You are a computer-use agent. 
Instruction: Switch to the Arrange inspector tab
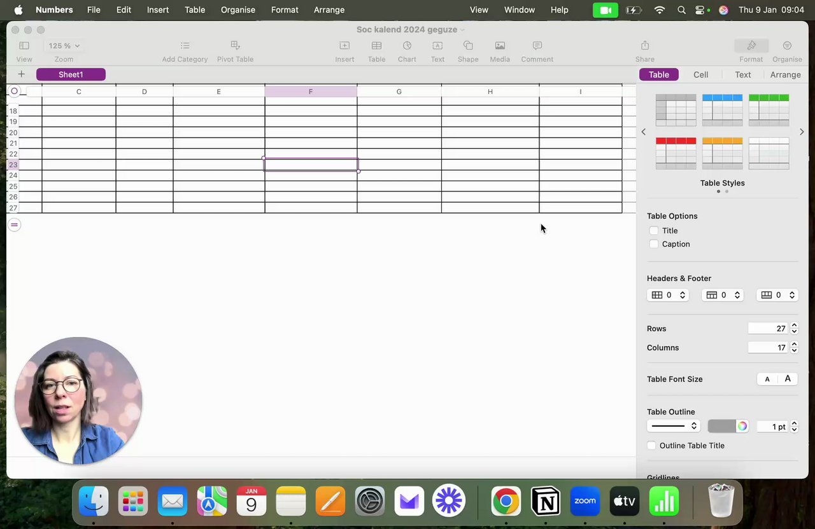pyautogui.click(x=785, y=74)
